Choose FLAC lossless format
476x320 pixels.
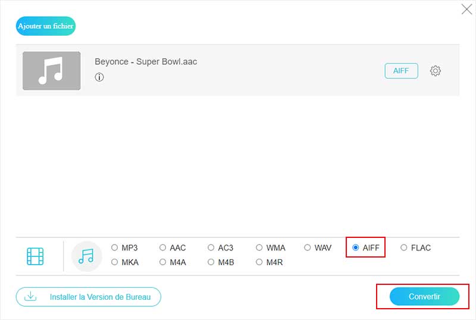pos(404,247)
